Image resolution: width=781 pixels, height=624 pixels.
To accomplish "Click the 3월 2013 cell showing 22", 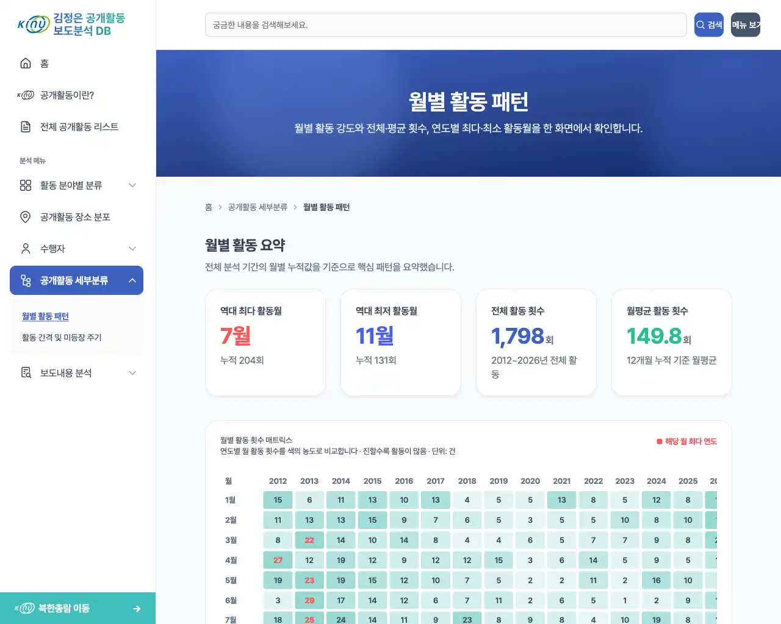I will pos(309,540).
